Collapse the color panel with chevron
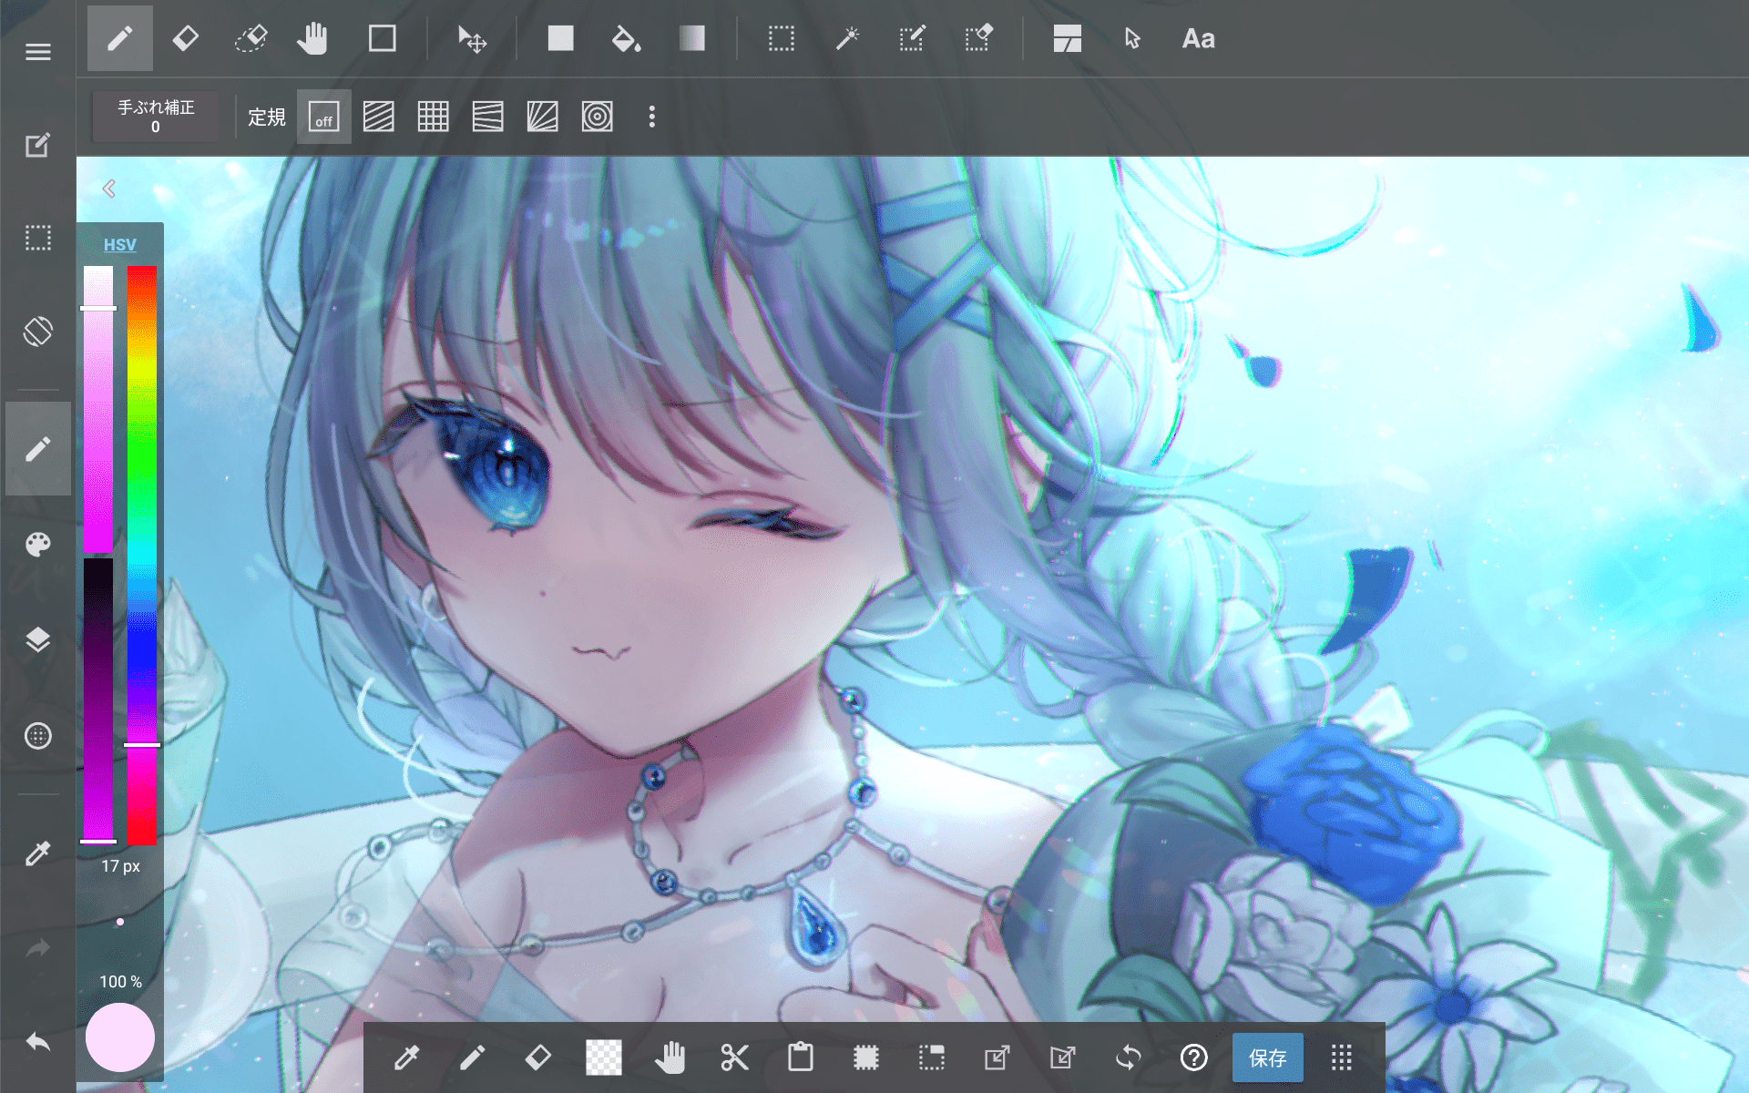Image resolution: width=1749 pixels, height=1093 pixels. pos(109,189)
